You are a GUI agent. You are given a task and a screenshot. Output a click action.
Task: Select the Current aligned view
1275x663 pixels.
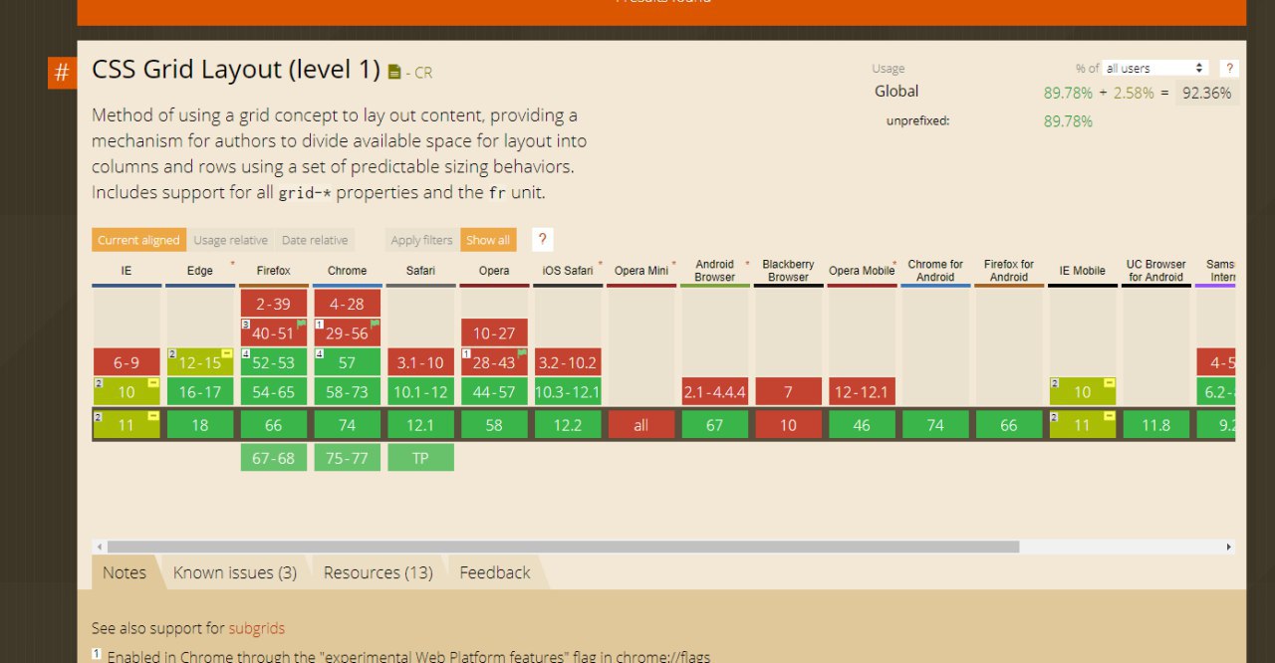point(138,240)
